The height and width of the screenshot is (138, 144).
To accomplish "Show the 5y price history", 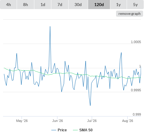I will (x=135, y=5).
